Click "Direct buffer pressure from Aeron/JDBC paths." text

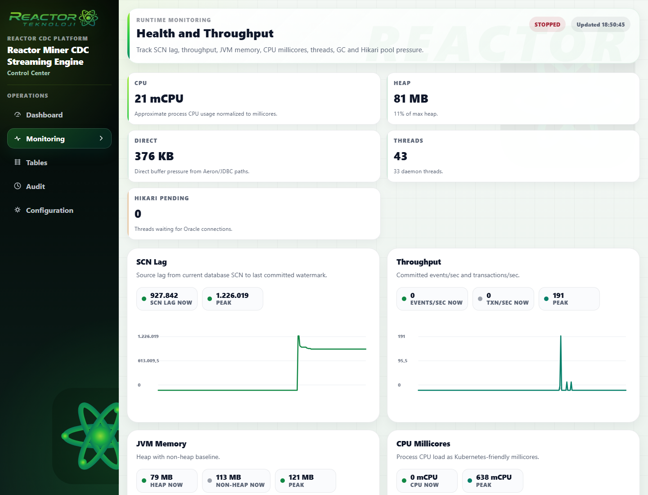point(192,171)
